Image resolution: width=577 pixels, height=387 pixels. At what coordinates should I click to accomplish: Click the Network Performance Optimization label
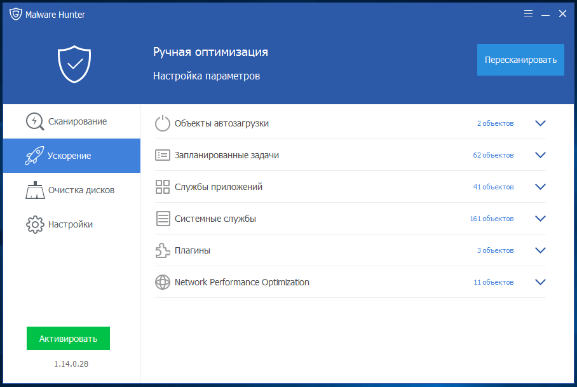241,282
